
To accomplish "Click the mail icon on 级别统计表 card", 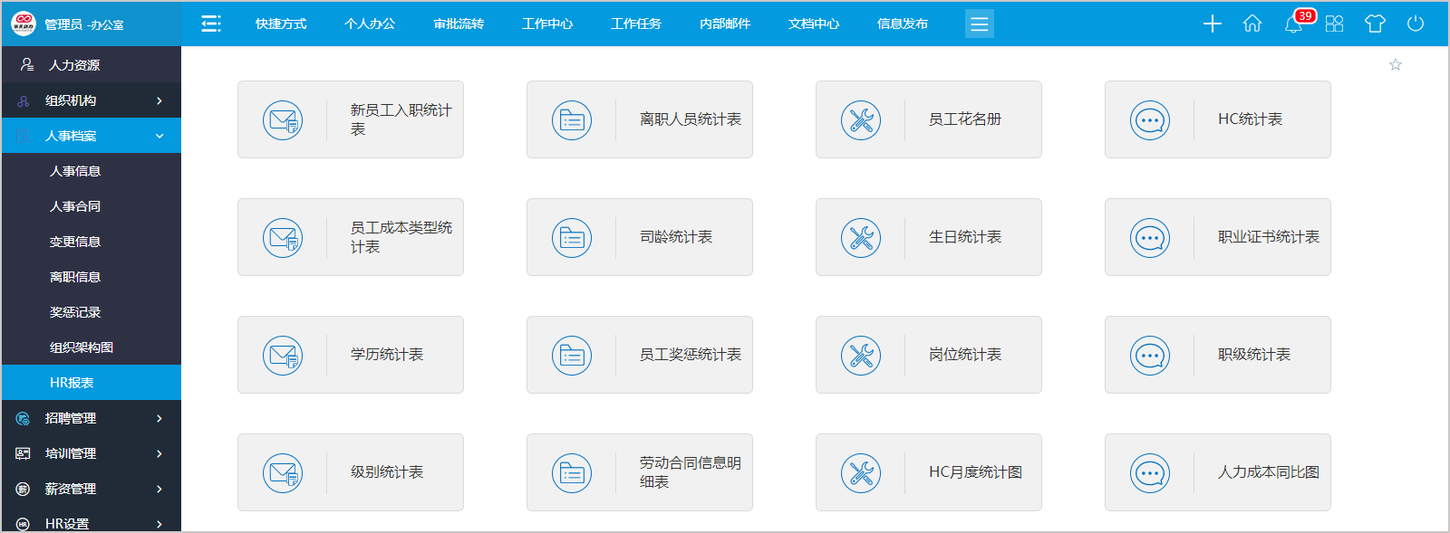I will tap(283, 472).
